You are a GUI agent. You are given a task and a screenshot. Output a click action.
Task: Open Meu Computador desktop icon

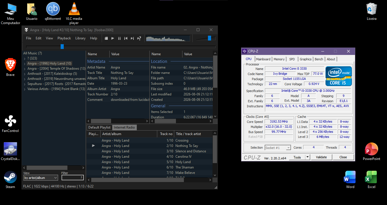(x=10, y=14)
